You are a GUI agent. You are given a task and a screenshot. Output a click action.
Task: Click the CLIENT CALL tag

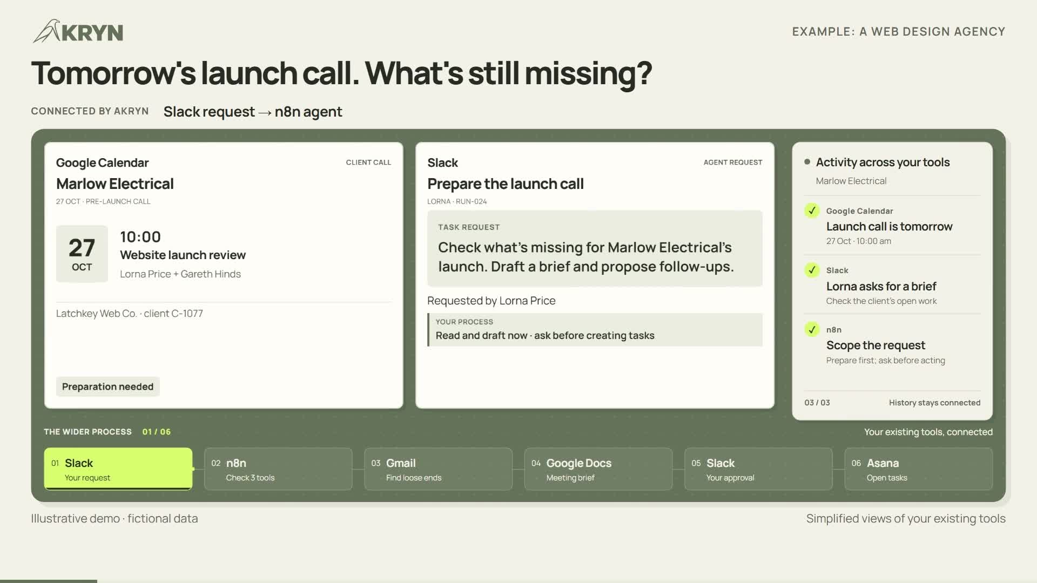[x=368, y=162]
